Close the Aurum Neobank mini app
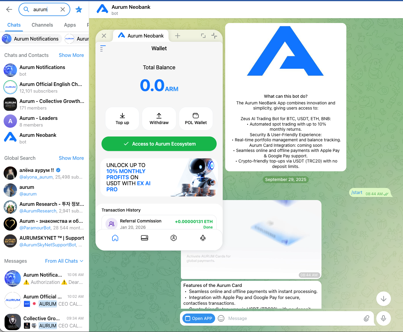Screen dimensions: 403x332 coord(104,36)
